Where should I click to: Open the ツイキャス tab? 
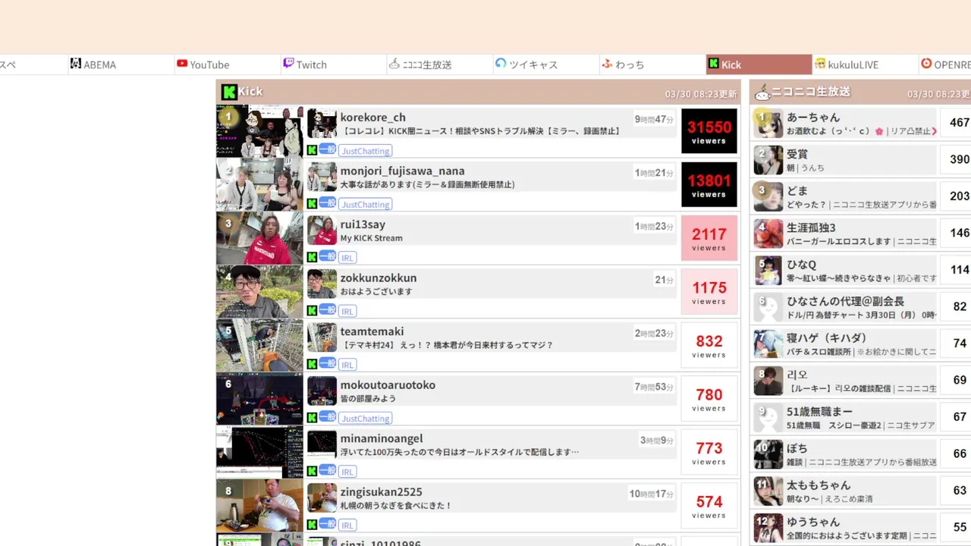(545, 64)
